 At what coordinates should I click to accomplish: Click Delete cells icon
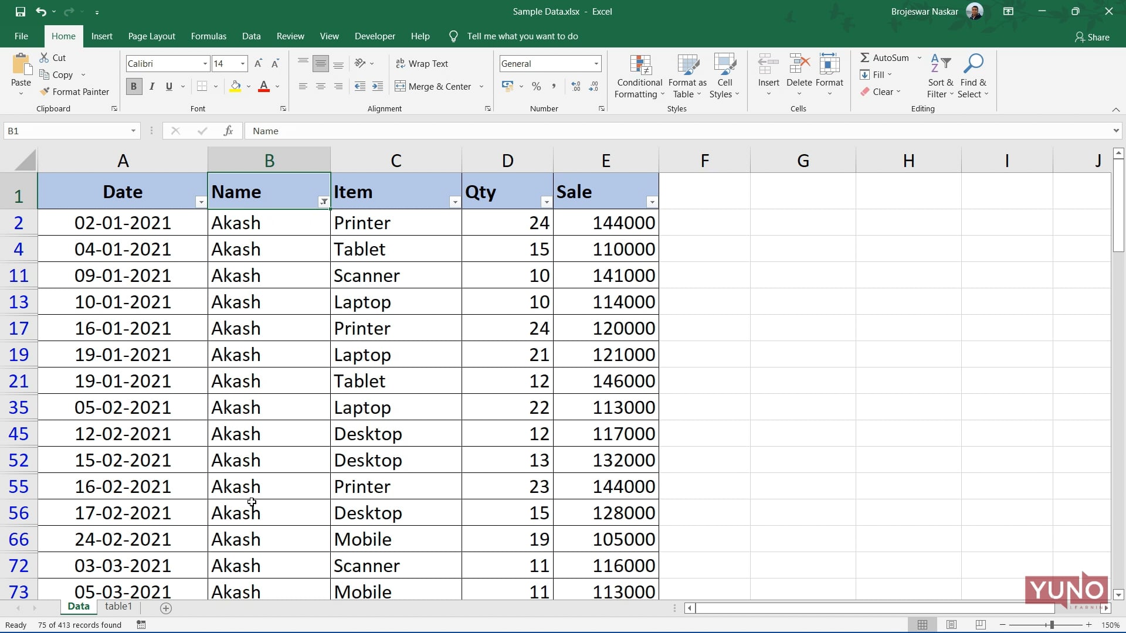[799, 64]
